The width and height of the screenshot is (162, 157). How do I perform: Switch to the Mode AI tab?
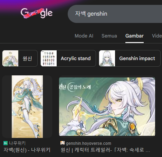click(x=84, y=36)
